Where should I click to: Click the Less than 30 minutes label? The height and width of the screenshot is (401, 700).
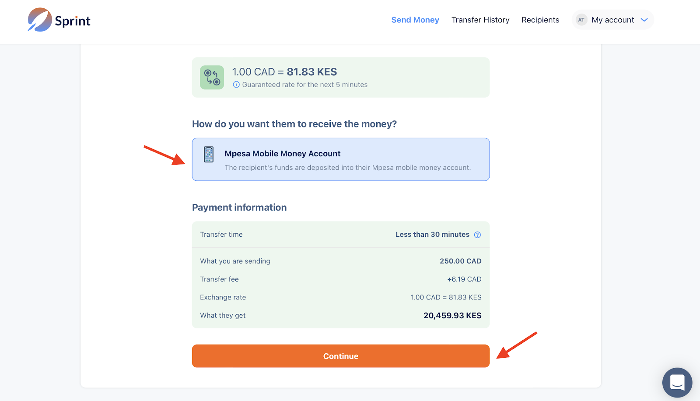pyautogui.click(x=432, y=235)
